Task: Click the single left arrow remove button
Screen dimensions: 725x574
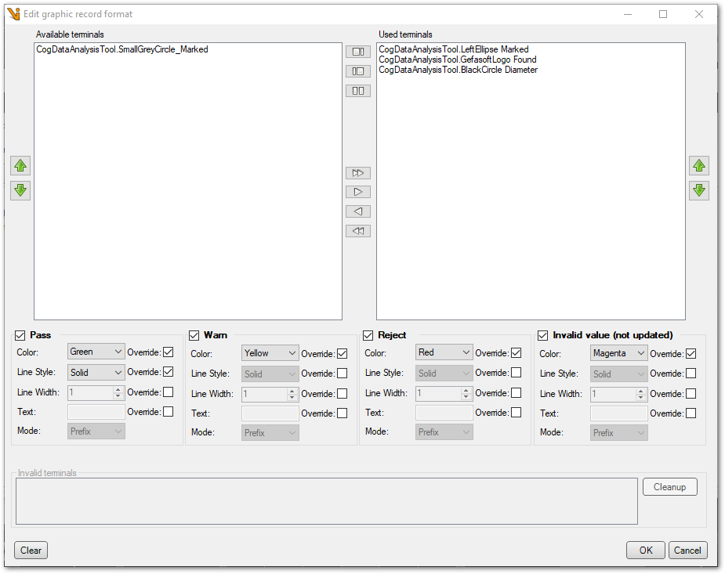Action: click(x=358, y=211)
